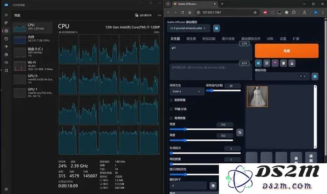This screenshot has height=194, width=327.
Task: Click the 高度 height slider
Action: pos(201,140)
